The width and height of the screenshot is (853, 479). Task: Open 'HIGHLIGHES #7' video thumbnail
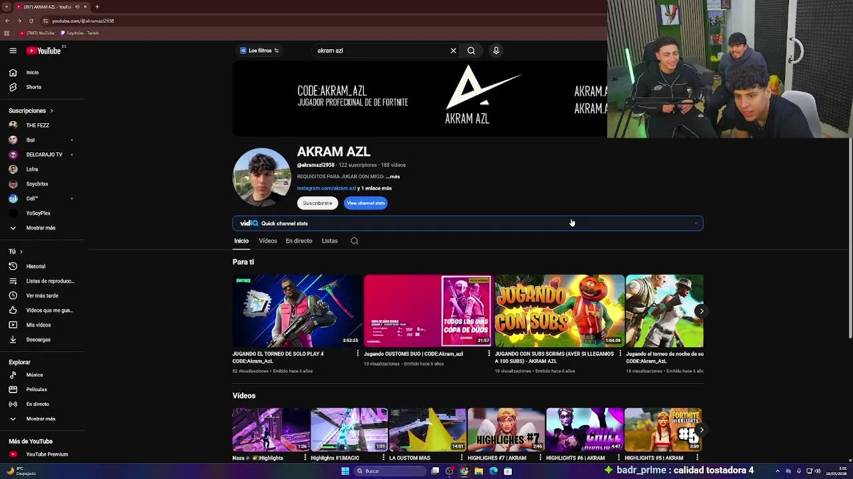(506, 430)
